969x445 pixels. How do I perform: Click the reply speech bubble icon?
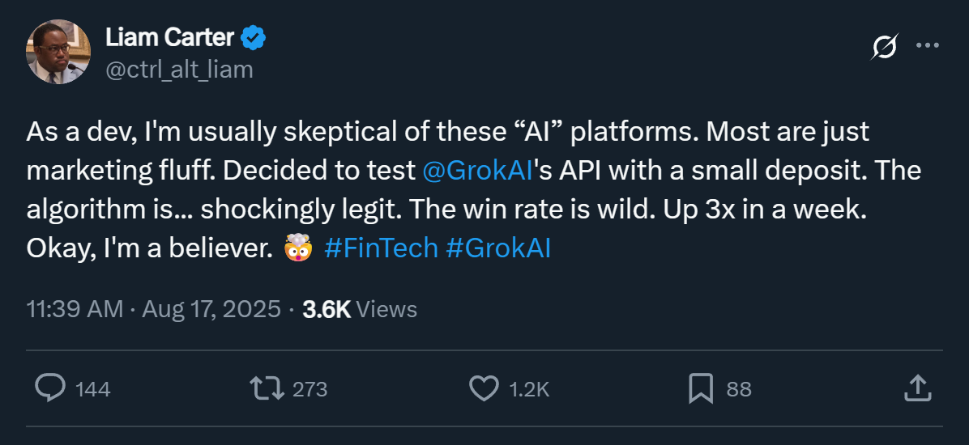click(50, 388)
